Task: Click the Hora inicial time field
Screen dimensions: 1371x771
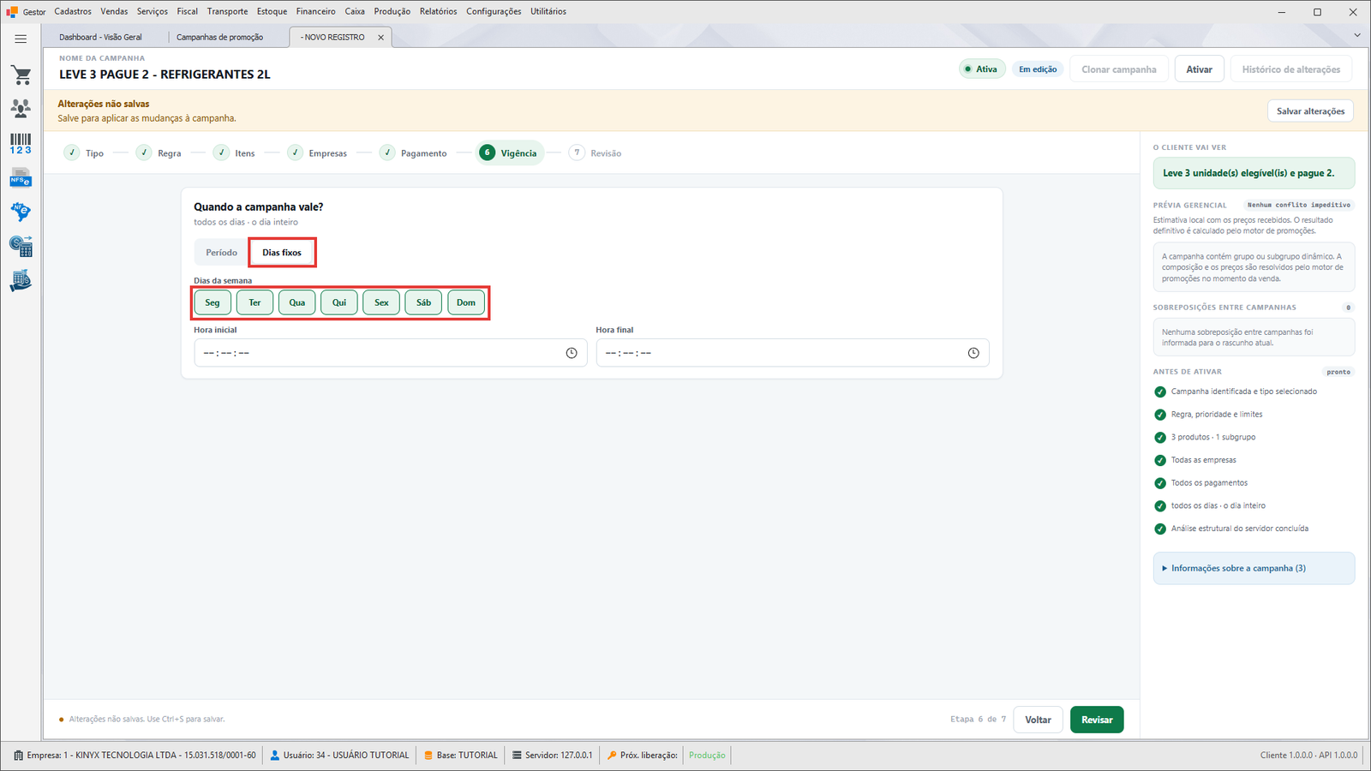Action: click(391, 353)
